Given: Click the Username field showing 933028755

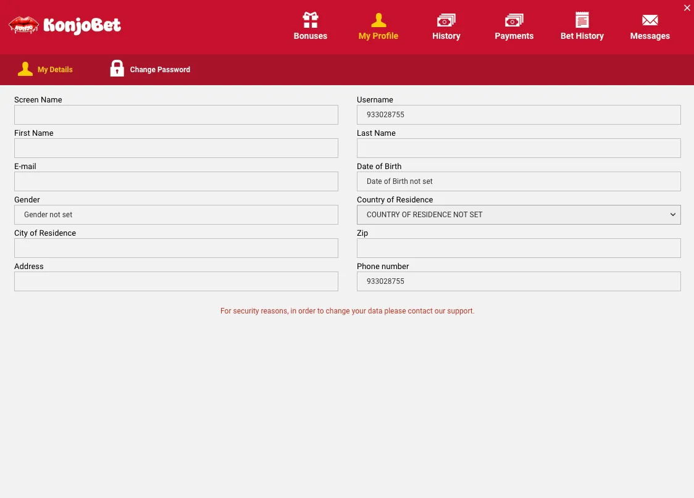Looking at the screenshot, I should tap(519, 115).
